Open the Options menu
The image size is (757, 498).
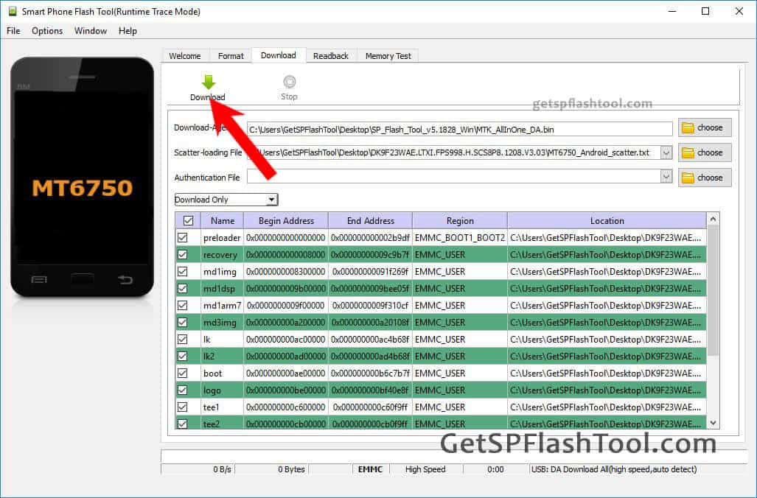pyautogui.click(x=47, y=31)
